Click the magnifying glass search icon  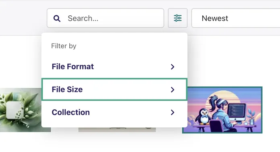coord(57,19)
